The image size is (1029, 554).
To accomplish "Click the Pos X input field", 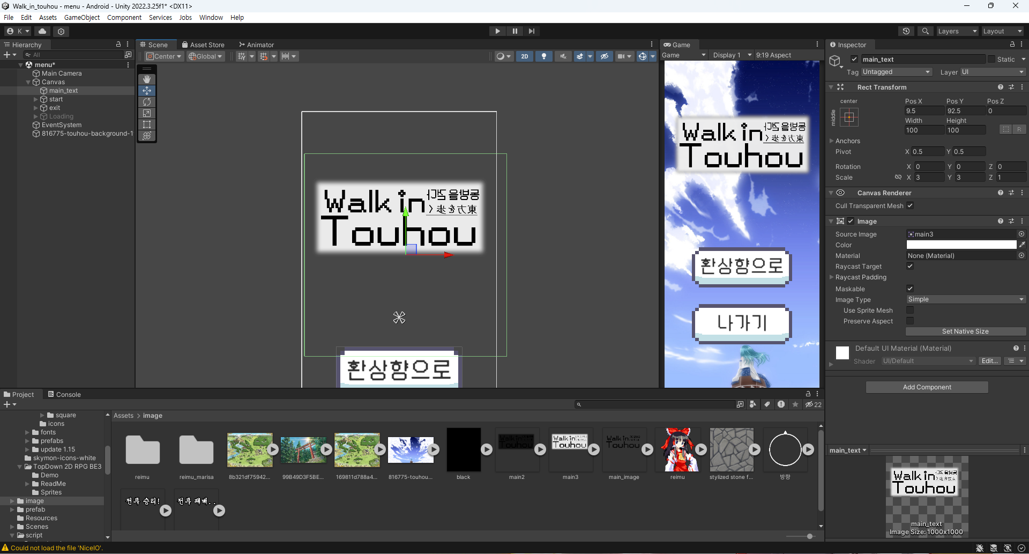I will [x=924, y=111].
